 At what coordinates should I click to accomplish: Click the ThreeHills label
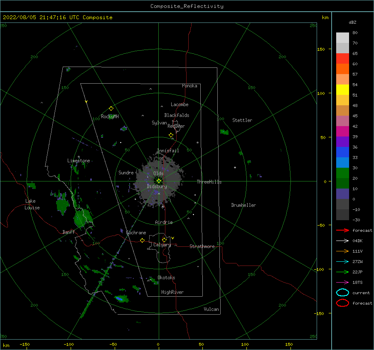[x=209, y=182]
